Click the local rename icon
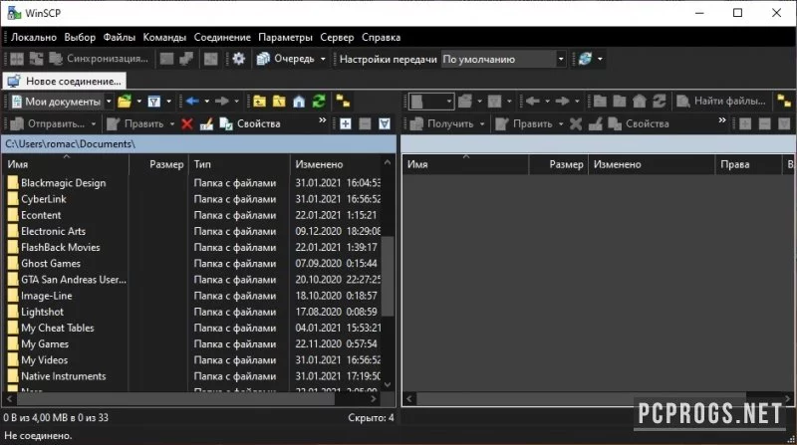The width and height of the screenshot is (797, 445). coord(206,123)
